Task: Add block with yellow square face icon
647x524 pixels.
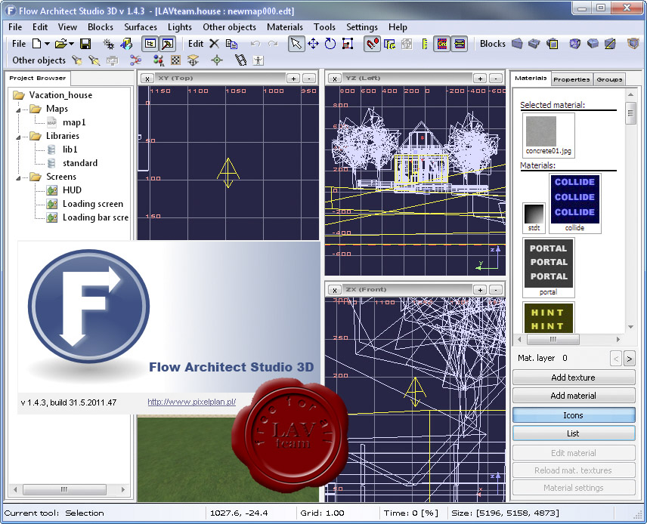Action: tap(553, 43)
